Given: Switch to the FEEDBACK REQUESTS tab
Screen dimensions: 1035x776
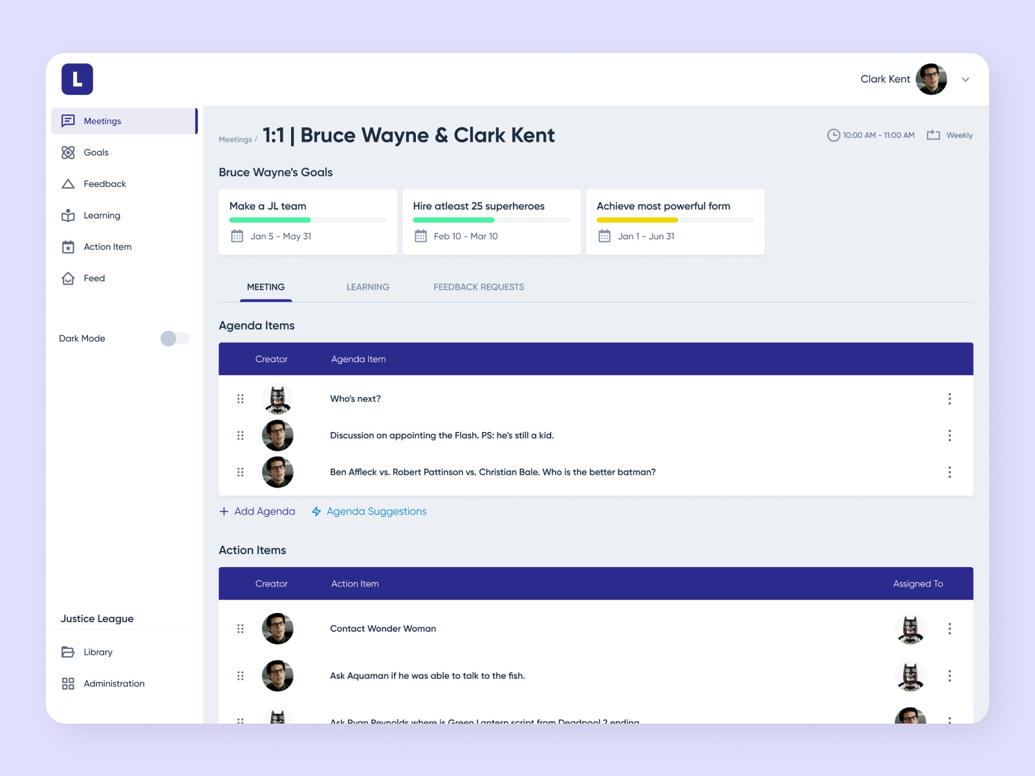Looking at the screenshot, I should [479, 287].
